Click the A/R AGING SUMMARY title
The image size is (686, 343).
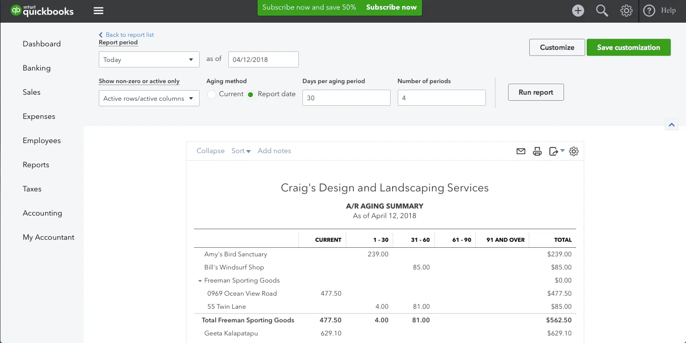coord(385,206)
